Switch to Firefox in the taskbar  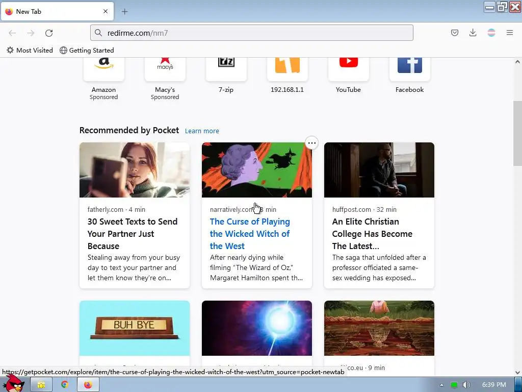(x=88, y=385)
